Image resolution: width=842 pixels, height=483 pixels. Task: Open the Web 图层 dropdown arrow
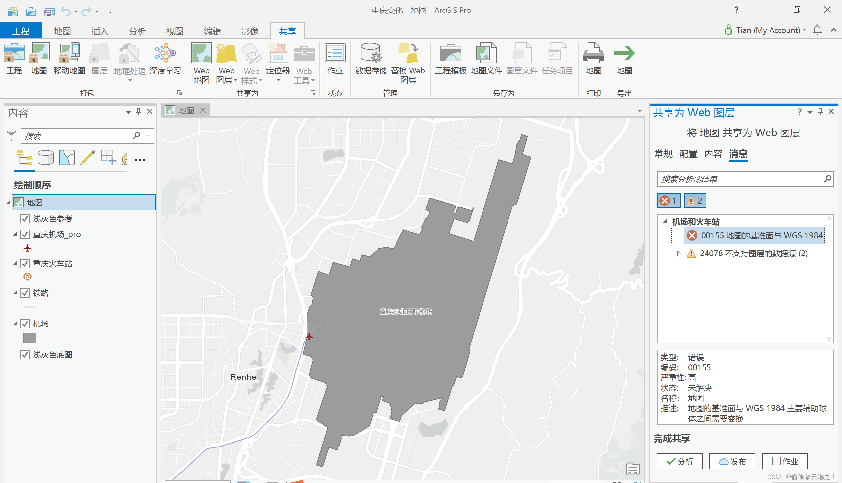(x=235, y=80)
